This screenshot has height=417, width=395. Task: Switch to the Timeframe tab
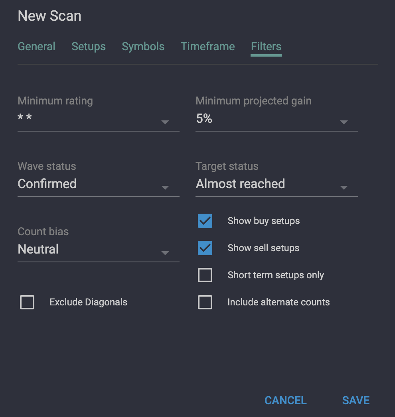(207, 46)
